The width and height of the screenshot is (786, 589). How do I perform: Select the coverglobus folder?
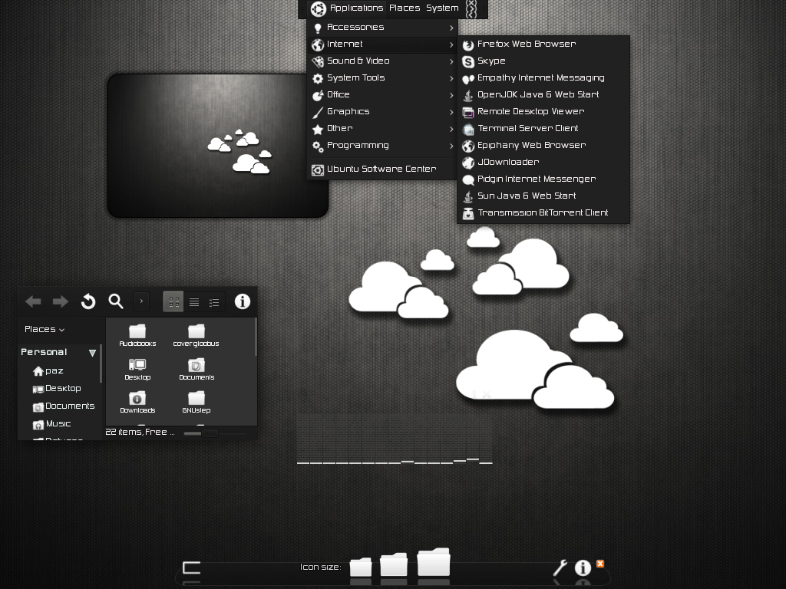pos(196,336)
